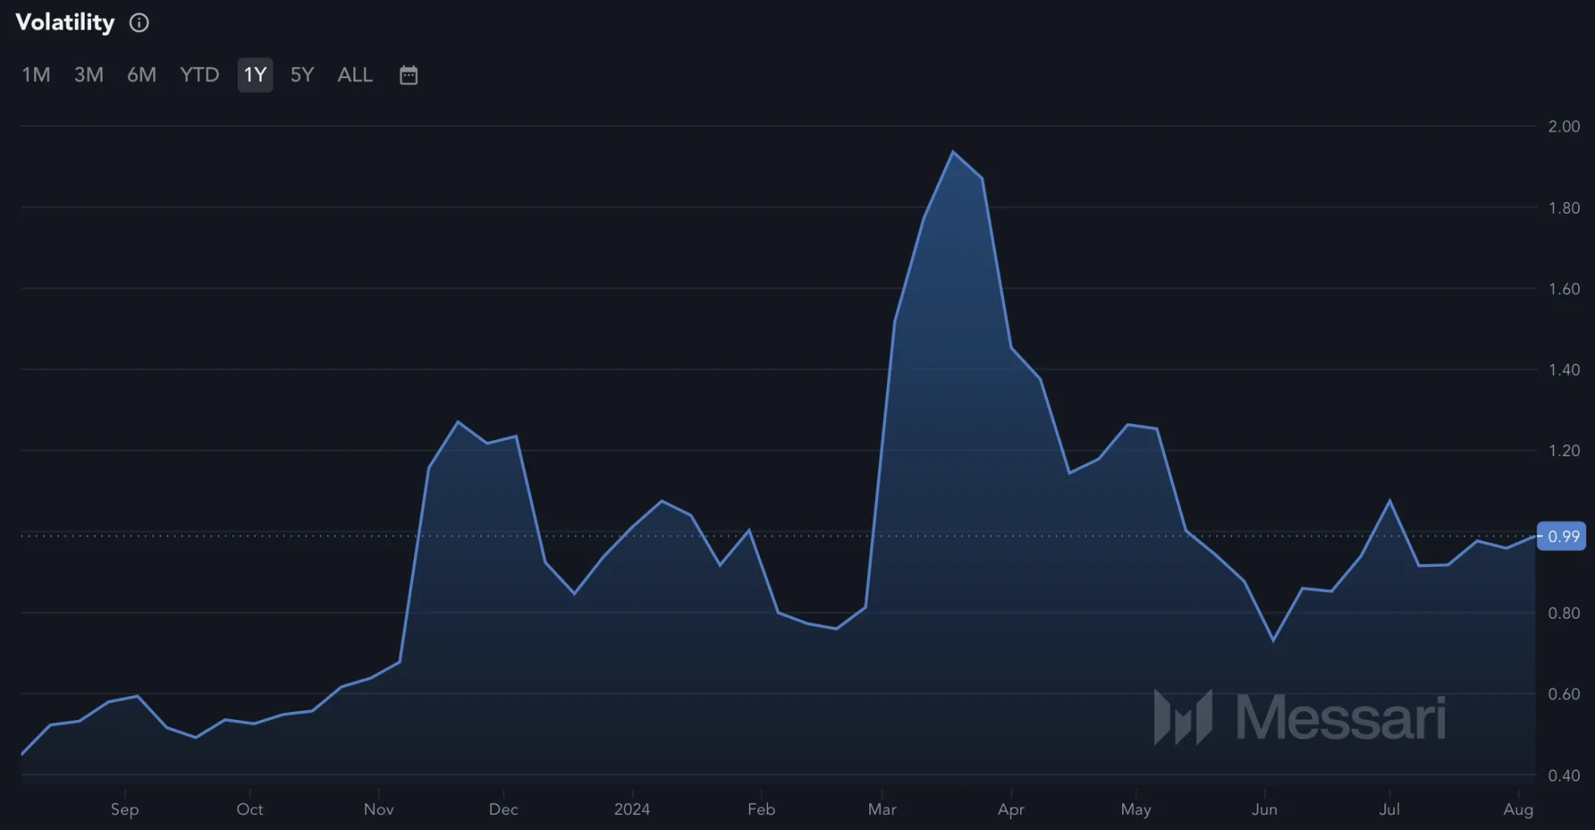The image size is (1595, 830).
Task: Switch chart to 5Y range
Action: point(302,75)
